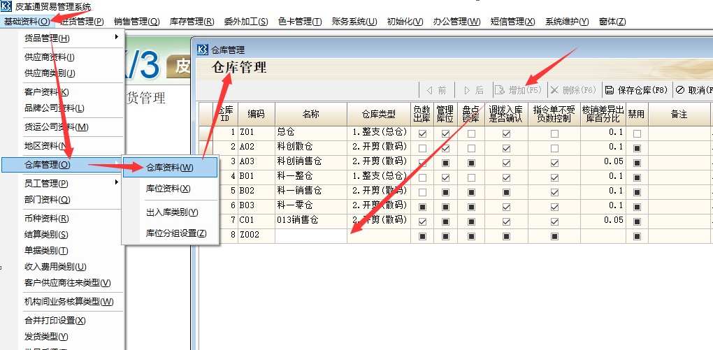Cancel editing with 取消 button
The height and width of the screenshot is (350, 713).
(693, 90)
